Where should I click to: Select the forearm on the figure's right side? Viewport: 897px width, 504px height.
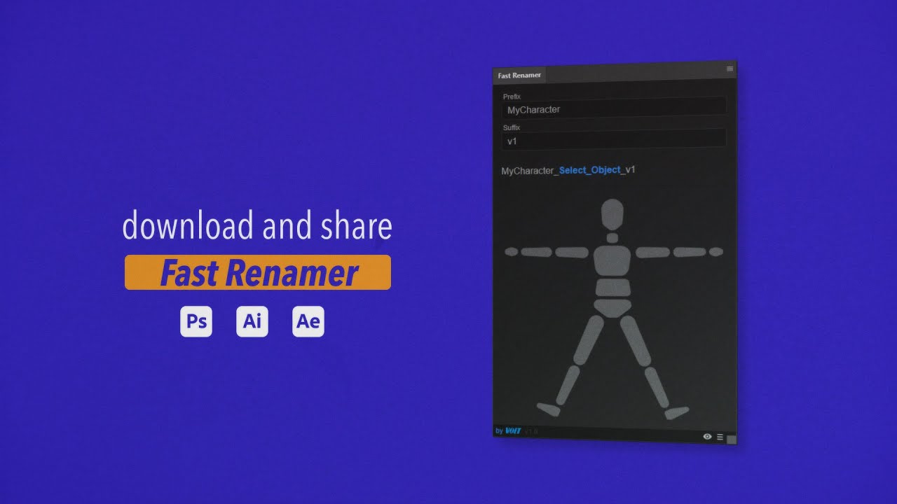(690, 252)
